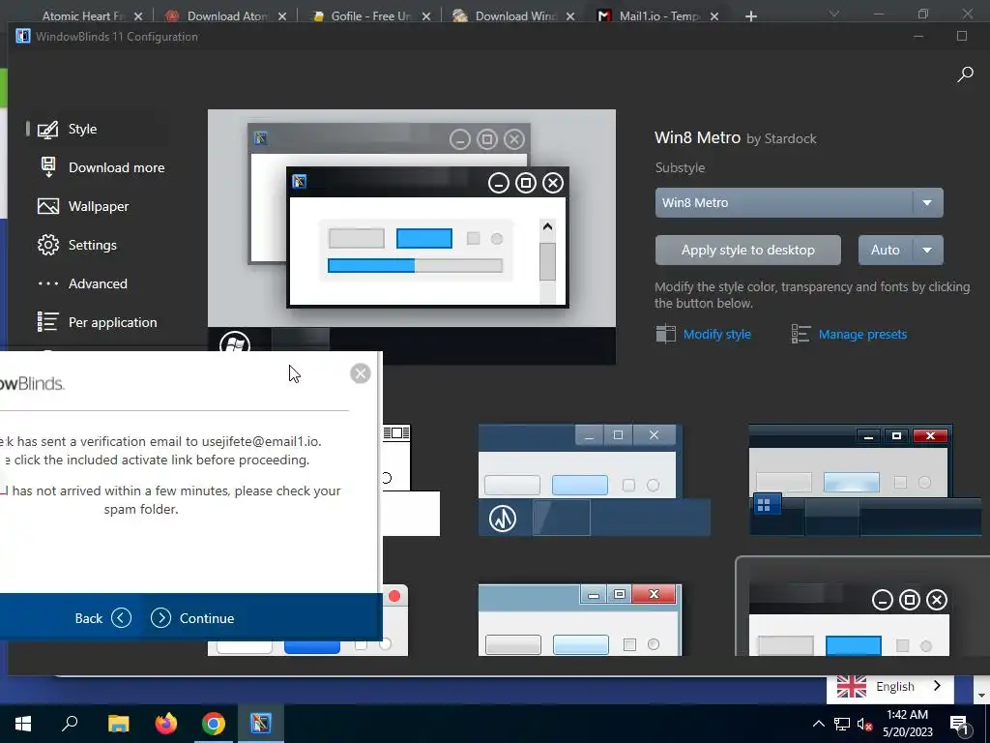Switch to Mail1.io browser tab
Image resolution: width=990 pixels, height=743 pixels.
(x=657, y=15)
